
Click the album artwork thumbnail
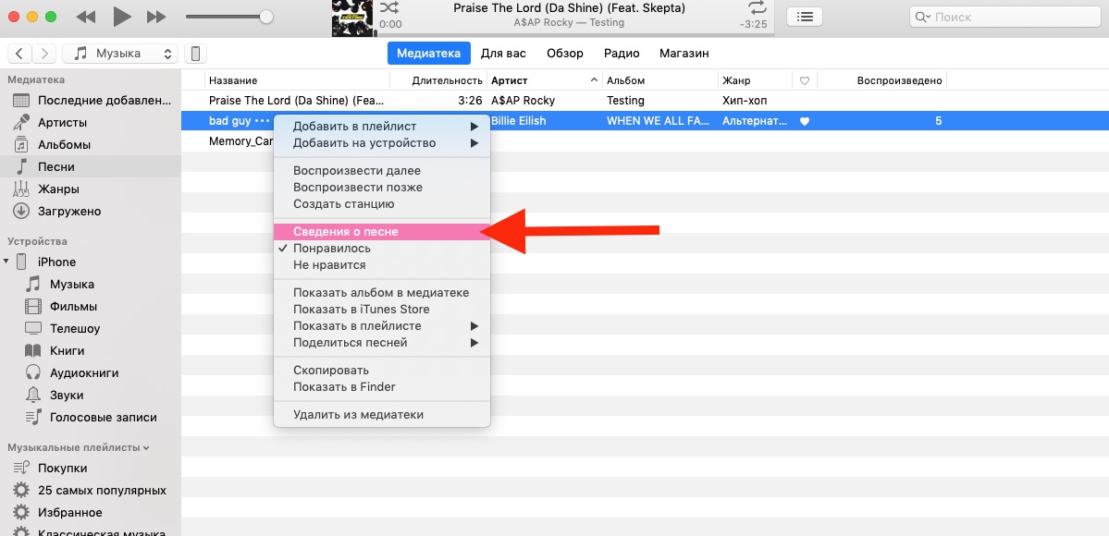point(352,17)
